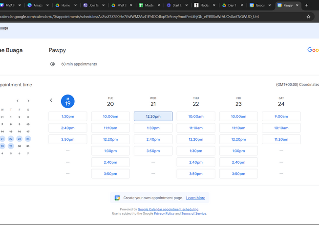This screenshot has height=225, width=319.
Task: Pick the 24th in mini calendar
Action: [28, 139]
